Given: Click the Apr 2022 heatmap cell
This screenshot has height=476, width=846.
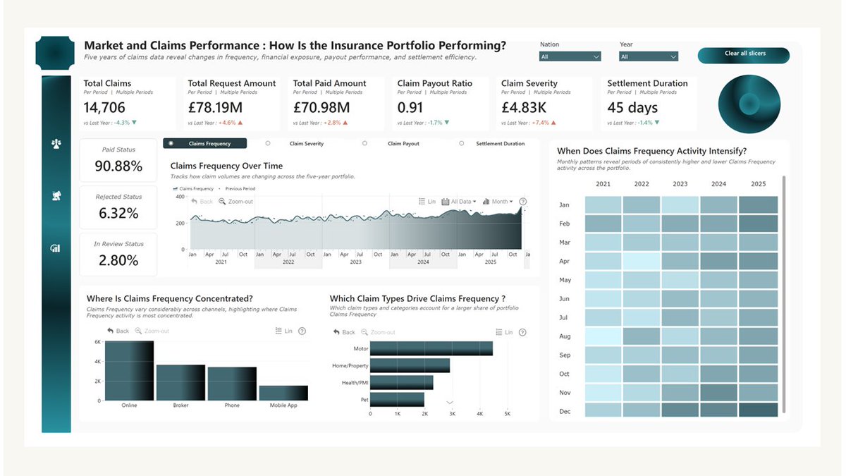Looking at the screenshot, I should [642, 261].
